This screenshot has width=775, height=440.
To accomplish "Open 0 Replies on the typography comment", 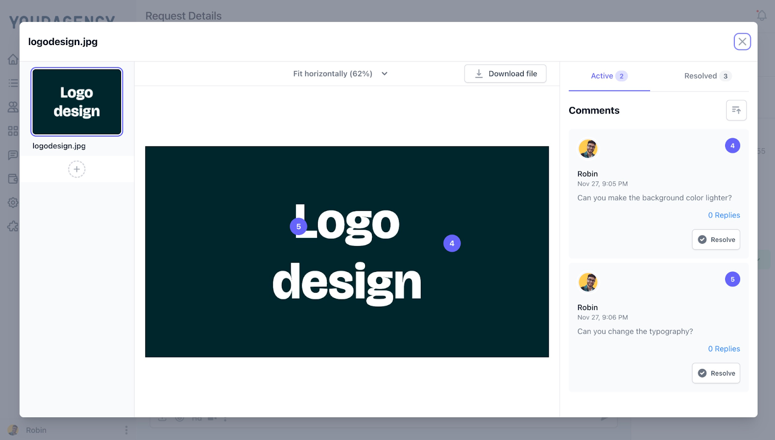I will tap(724, 348).
